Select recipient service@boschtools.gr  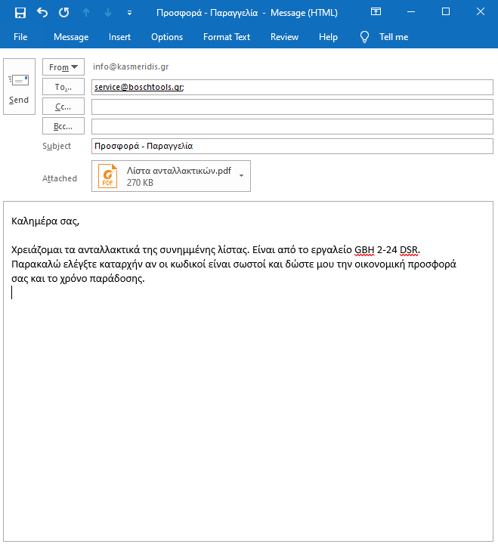(x=139, y=87)
